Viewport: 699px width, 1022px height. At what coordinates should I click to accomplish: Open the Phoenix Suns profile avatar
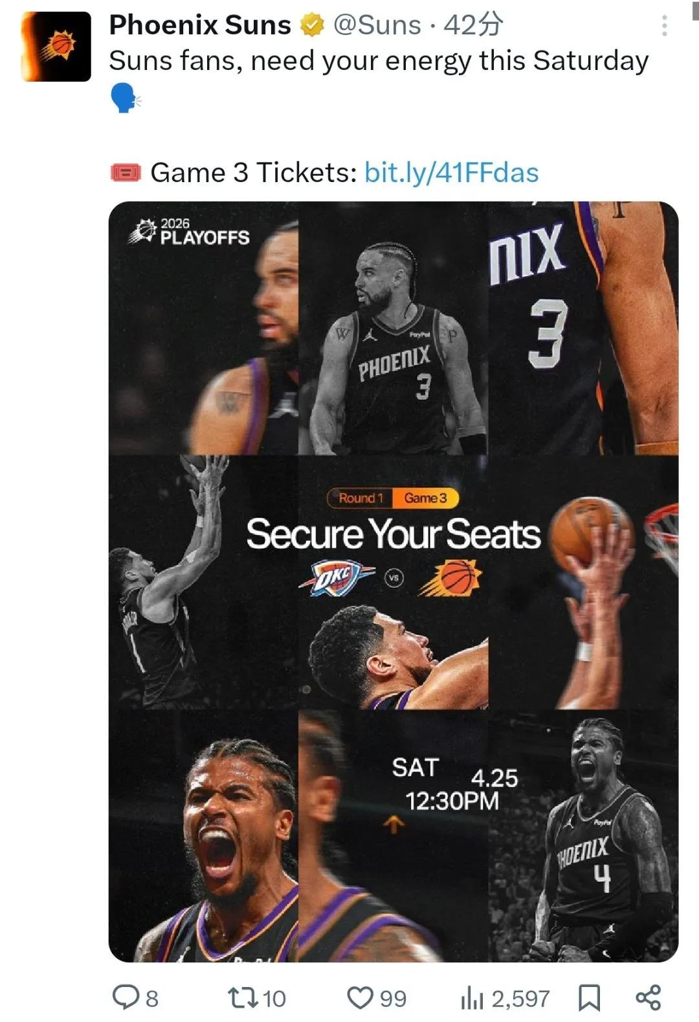(56, 47)
